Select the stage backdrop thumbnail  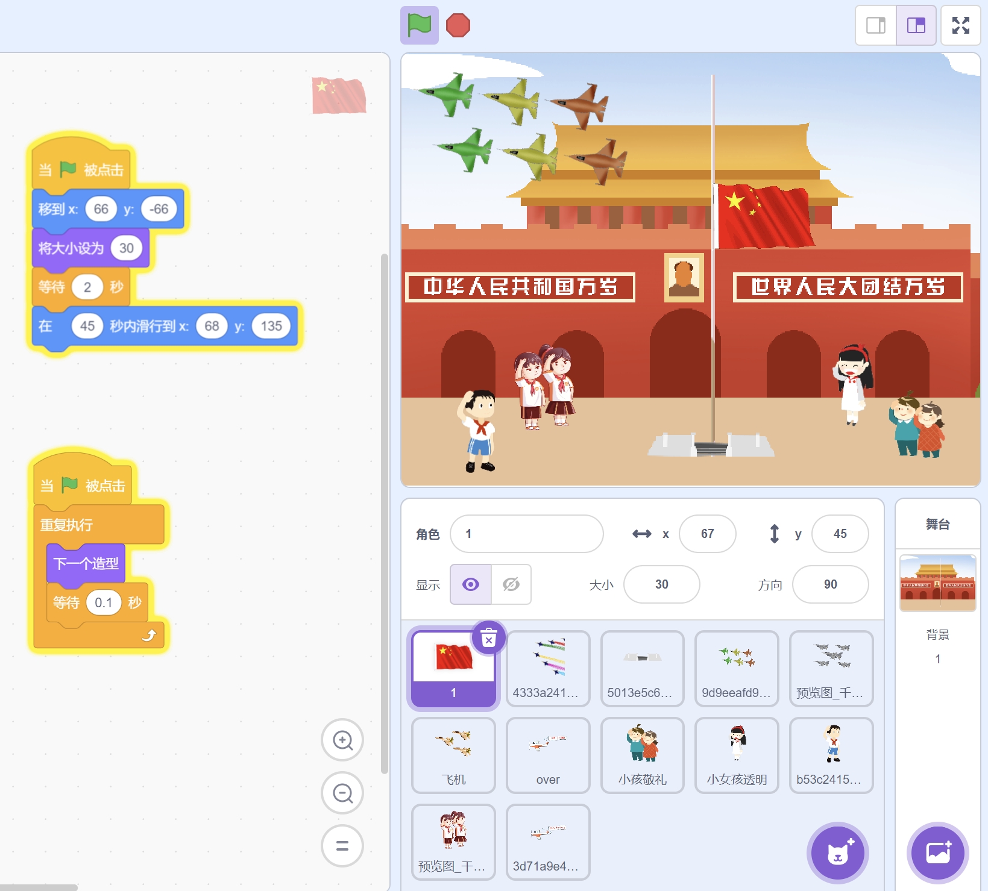[x=937, y=583]
